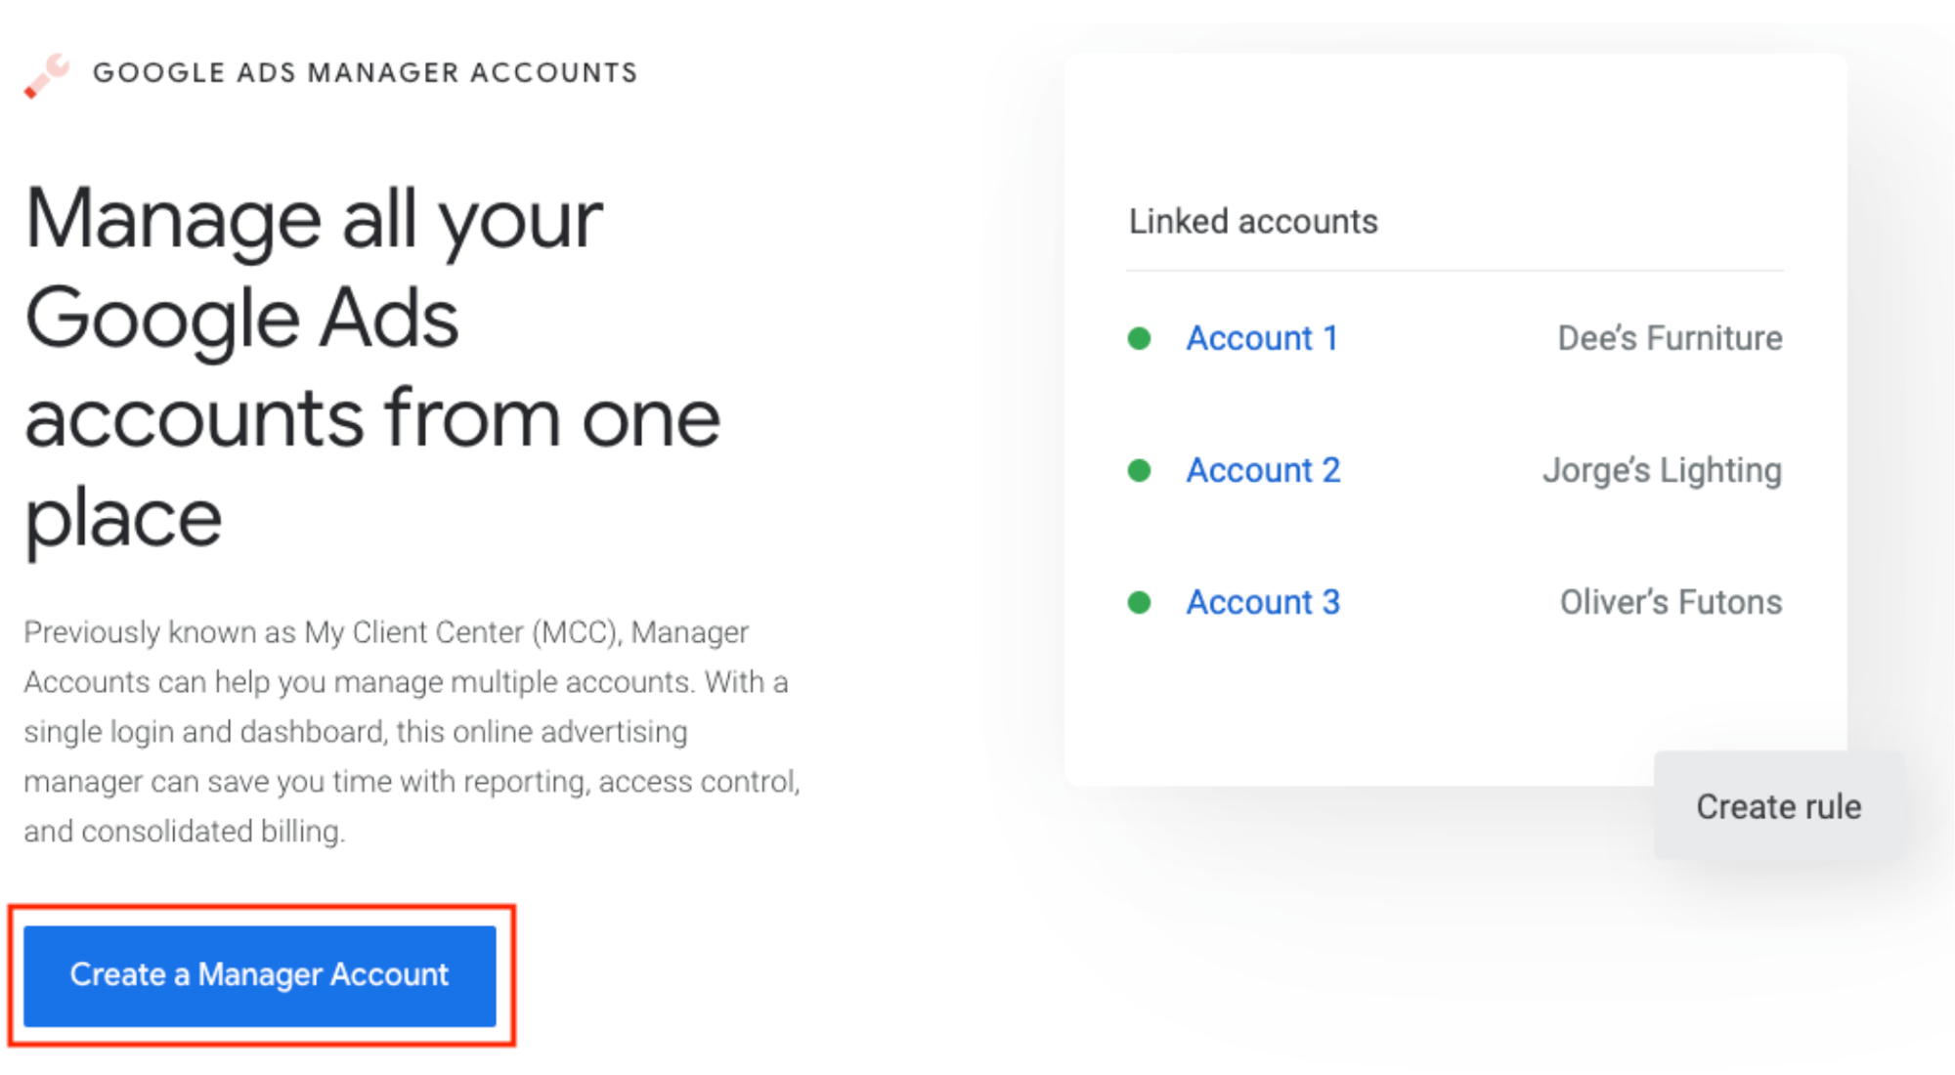Screen dimensions: 1955x1075
Task: Click the Dee's Furniture label
Action: point(1670,338)
